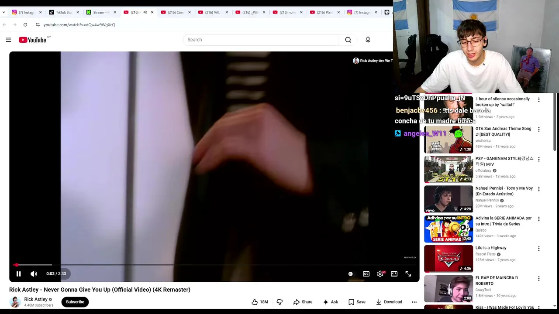This screenshot has width=559, height=314.
Task: Close the TikTok Studio tab
Action: click(x=78, y=12)
